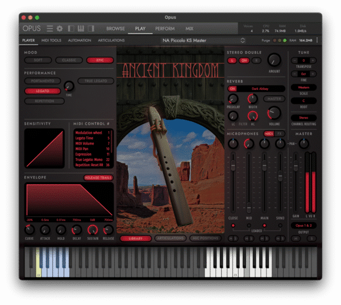This screenshot has height=305, width=341.
Task: Click the Reverb Predelay knob
Action: (232, 99)
